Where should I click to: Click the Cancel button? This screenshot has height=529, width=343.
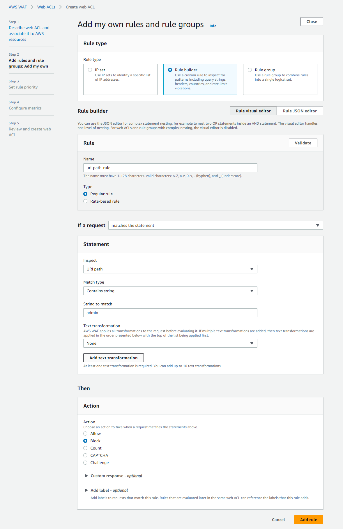click(278, 520)
